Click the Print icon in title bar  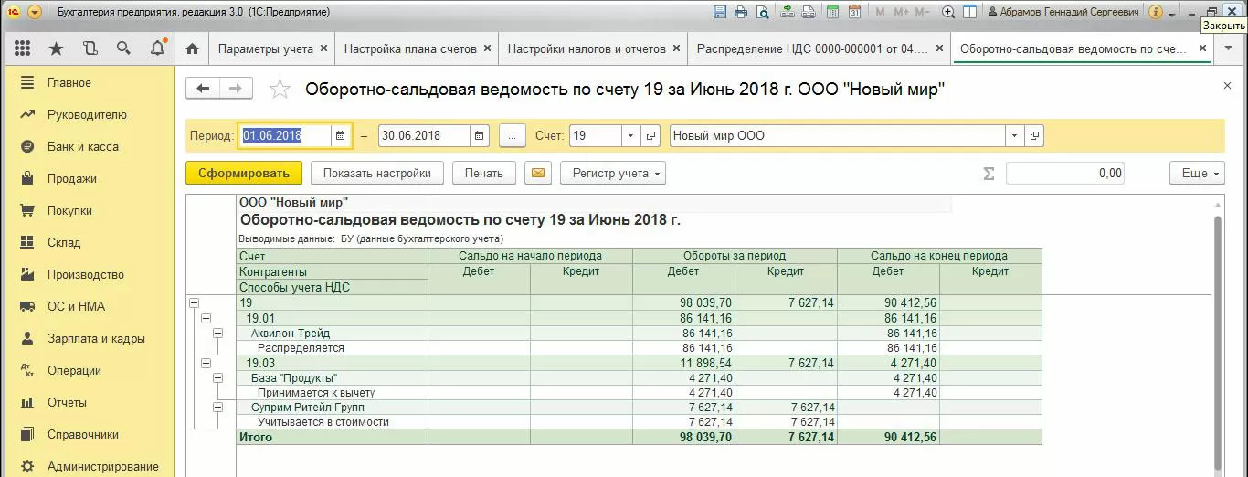tap(740, 12)
